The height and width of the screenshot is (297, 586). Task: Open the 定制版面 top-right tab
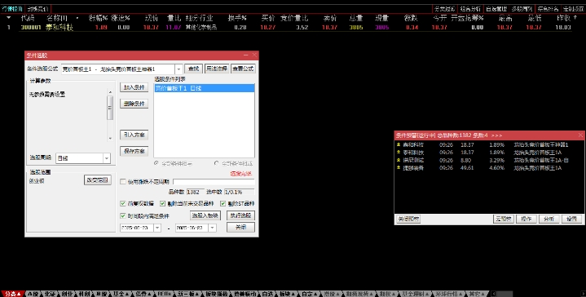point(573,9)
